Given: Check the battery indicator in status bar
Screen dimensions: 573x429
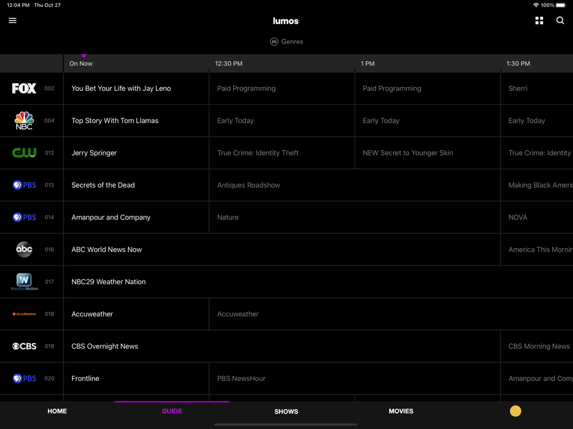Looking at the screenshot, I should (x=561, y=5).
